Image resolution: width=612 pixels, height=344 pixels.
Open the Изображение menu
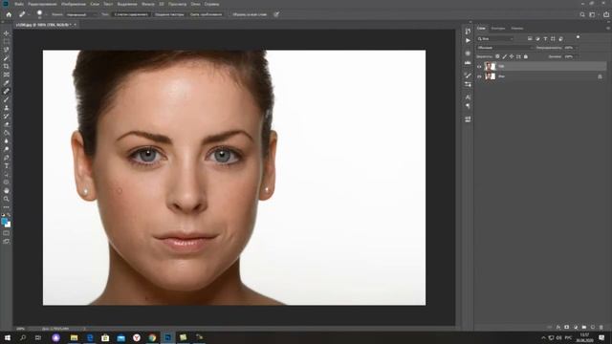[x=74, y=4]
